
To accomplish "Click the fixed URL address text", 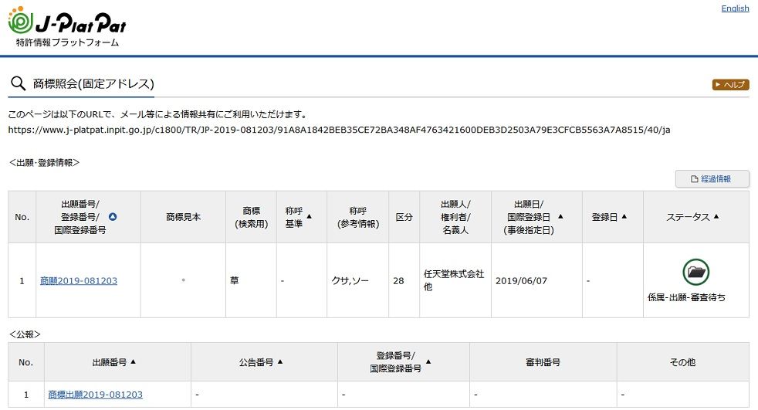I will [x=339, y=130].
